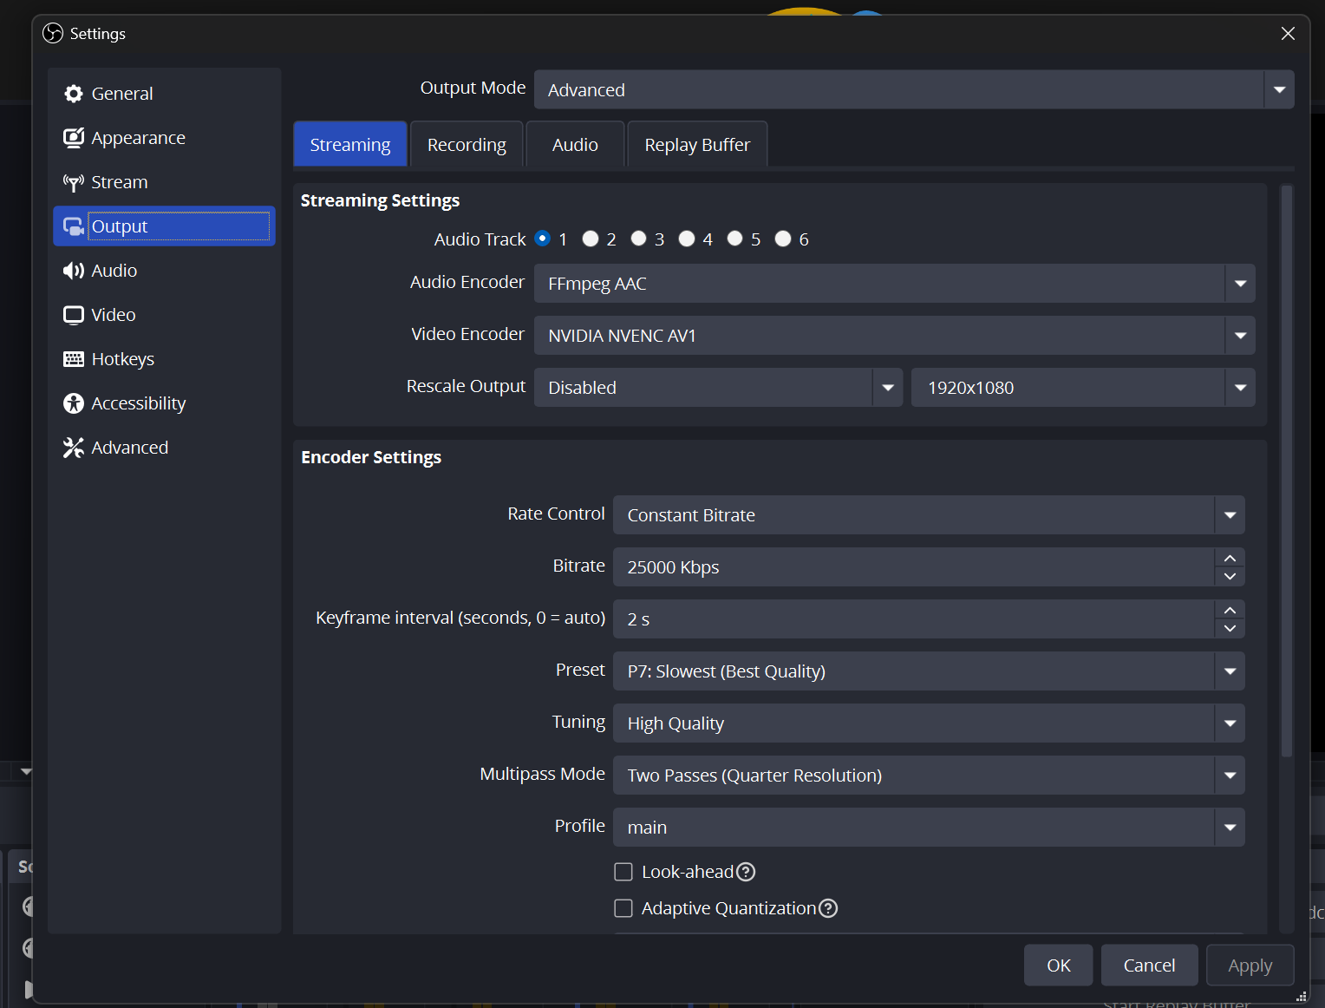Image resolution: width=1325 pixels, height=1008 pixels.
Task: Click the Advanced tools icon
Action: pyautogui.click(x=74, y=448)
